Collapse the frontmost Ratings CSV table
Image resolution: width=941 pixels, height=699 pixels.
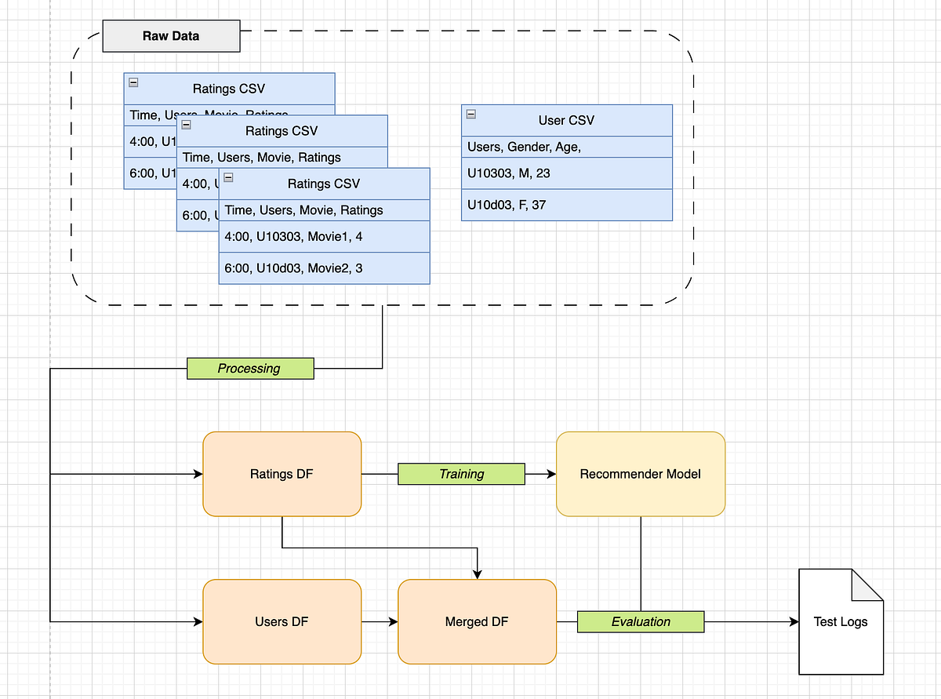228,177
